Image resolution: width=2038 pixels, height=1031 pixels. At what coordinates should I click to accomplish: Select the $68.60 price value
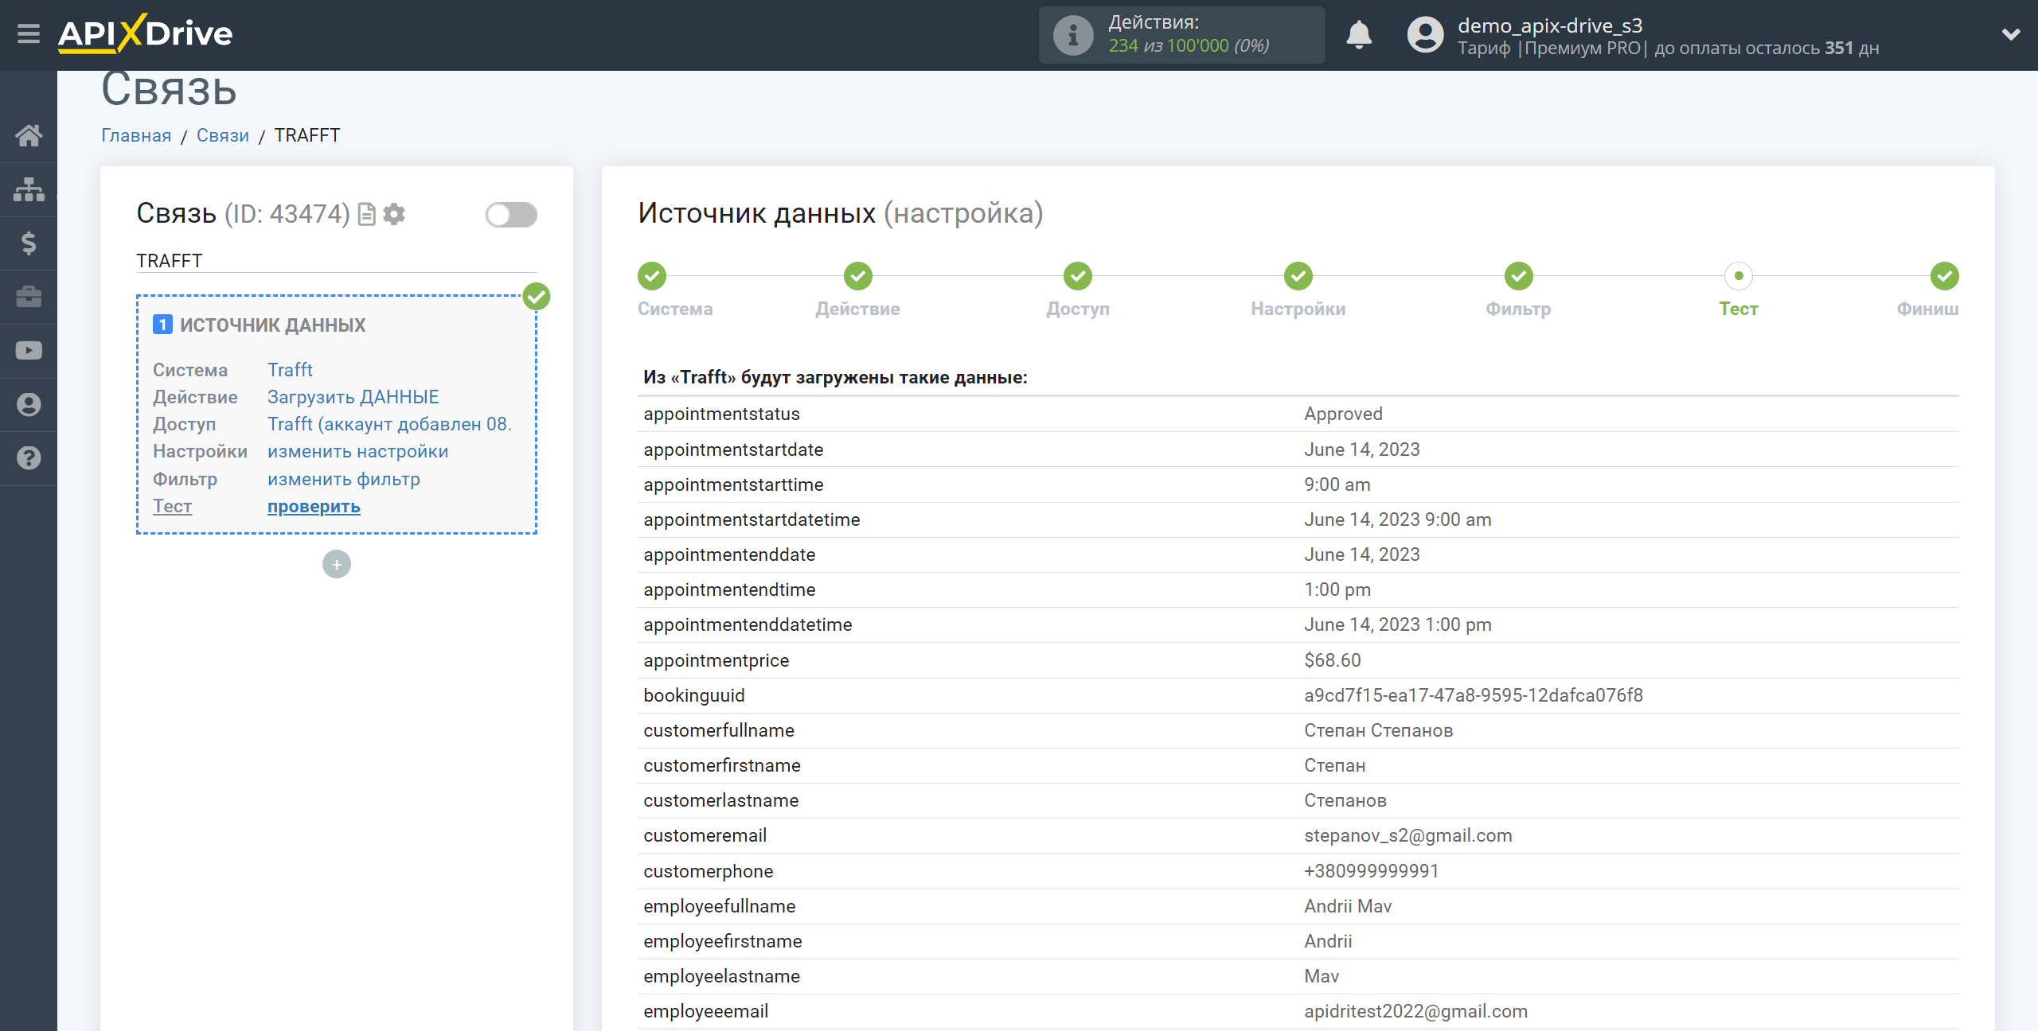tap(1333, 660)
